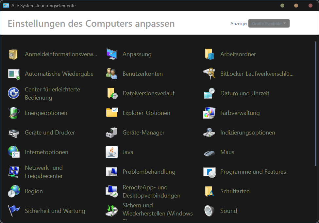Select Netzwerk- und Freigabecenter link
Viewport: 319px width, 223px height.
click(x=44, y=172)
